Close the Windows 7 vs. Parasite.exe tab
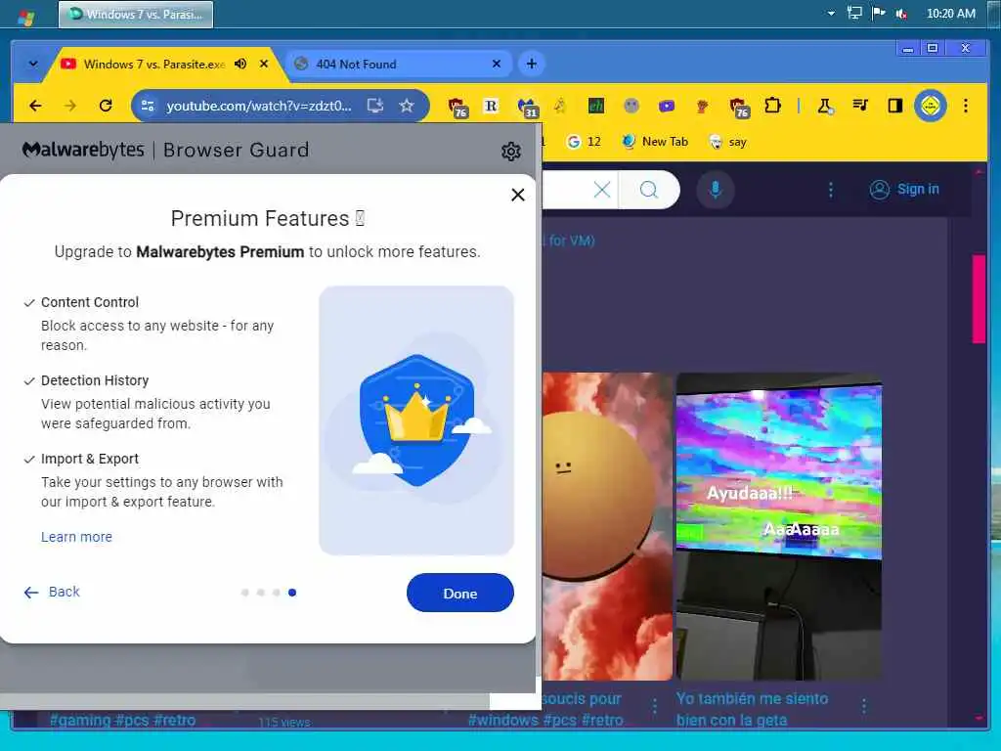Image resolution: width=1001 pixels, height=751 pixels. (x=264, y=64)
